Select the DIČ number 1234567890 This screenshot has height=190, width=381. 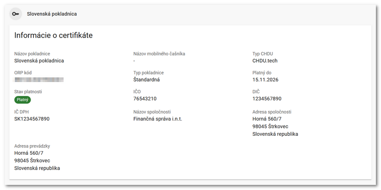tap(267, 99)
